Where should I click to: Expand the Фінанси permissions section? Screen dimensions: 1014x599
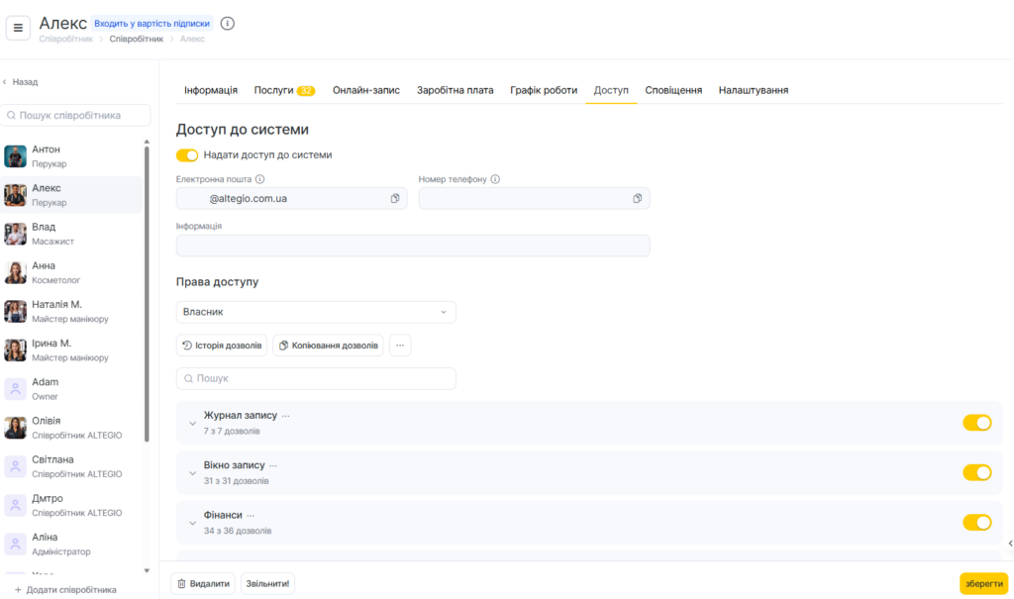tap(193, 524)
